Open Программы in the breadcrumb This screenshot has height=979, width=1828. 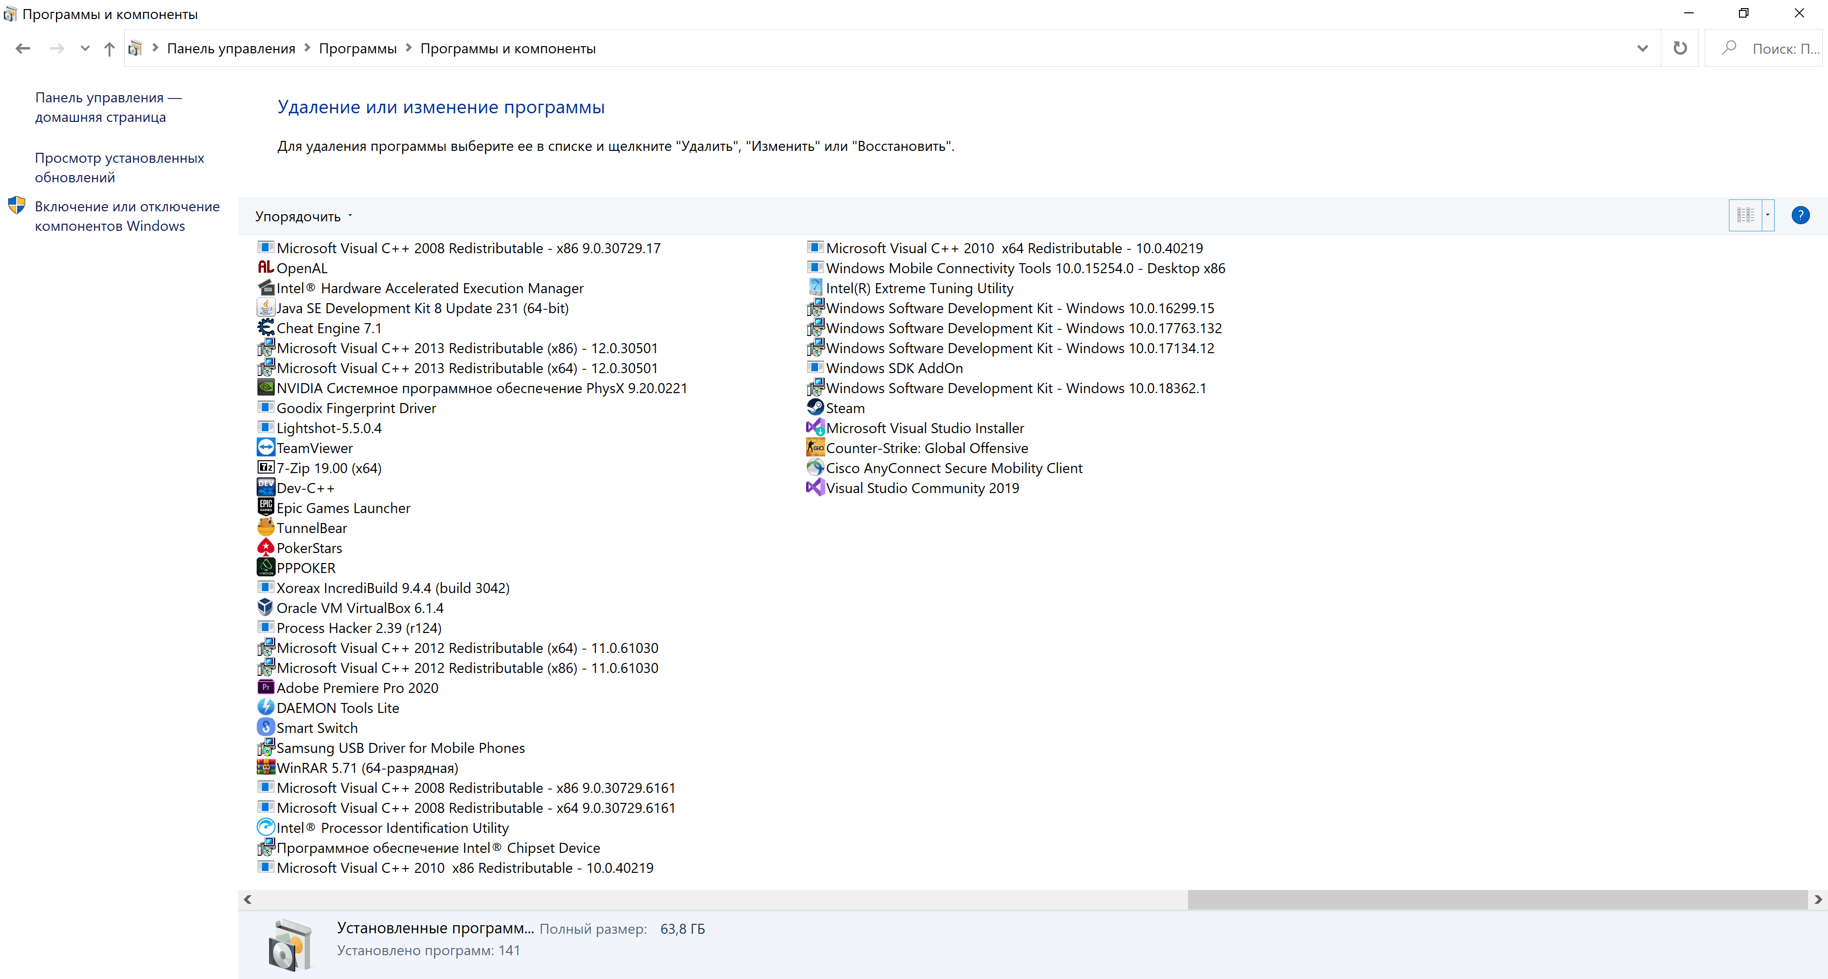358,48
